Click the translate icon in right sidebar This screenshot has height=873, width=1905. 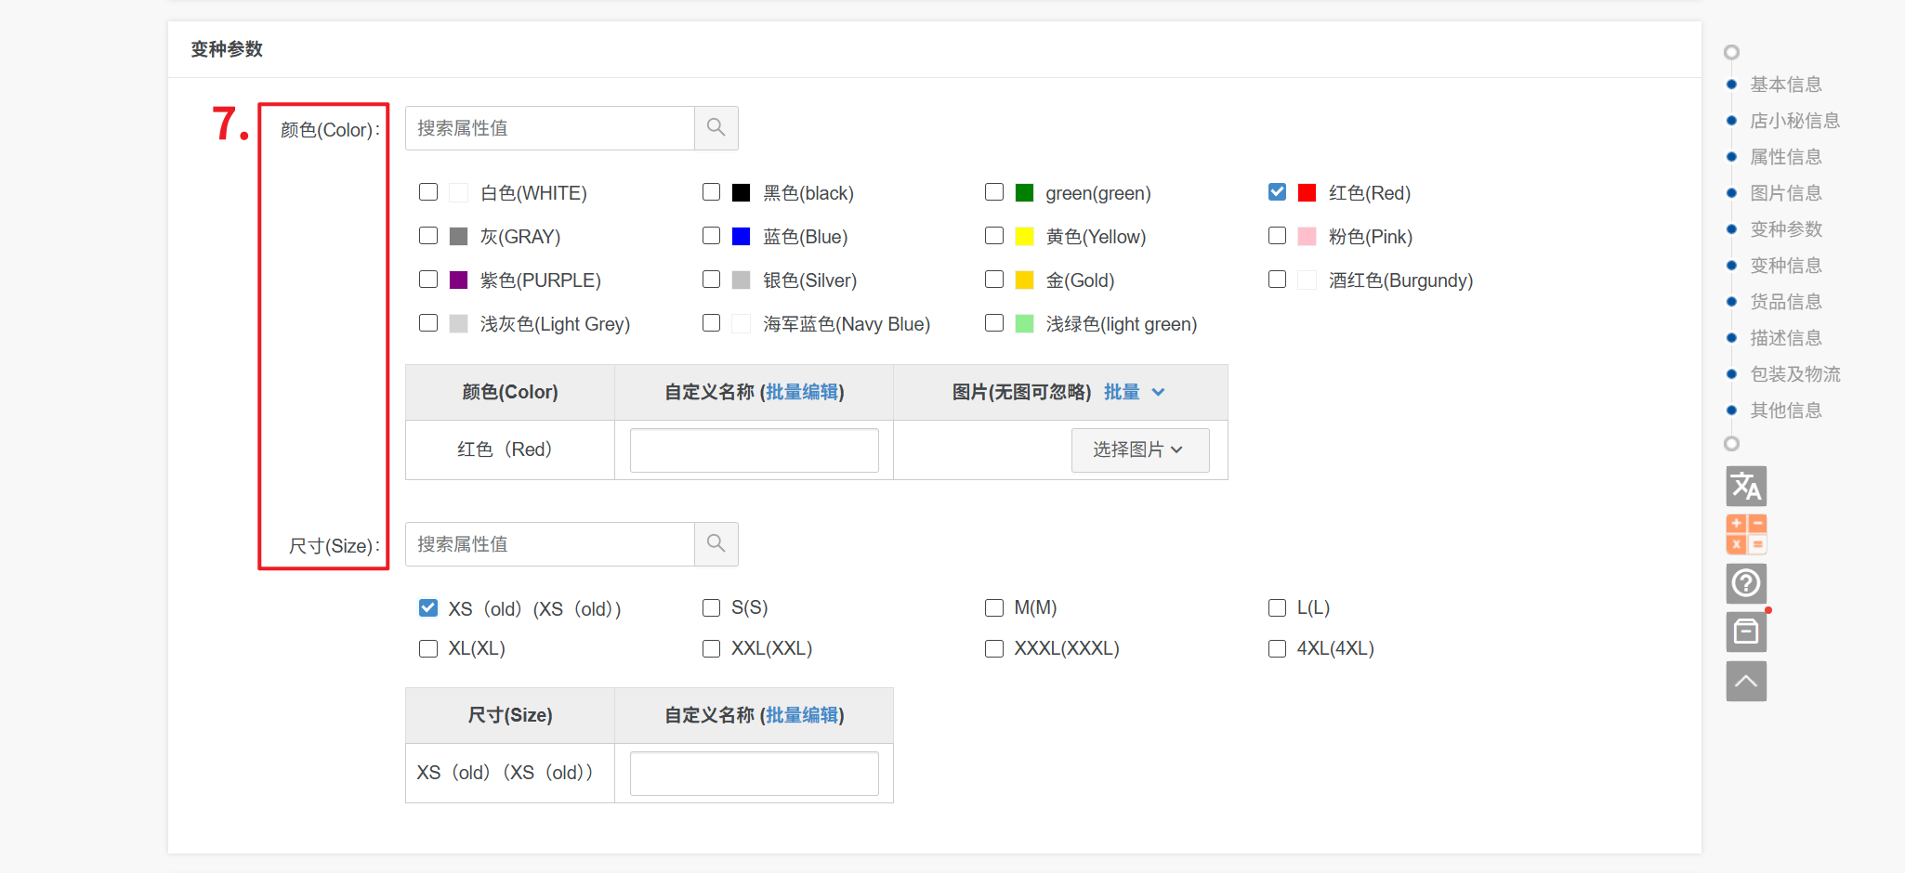pos(1745,486)
